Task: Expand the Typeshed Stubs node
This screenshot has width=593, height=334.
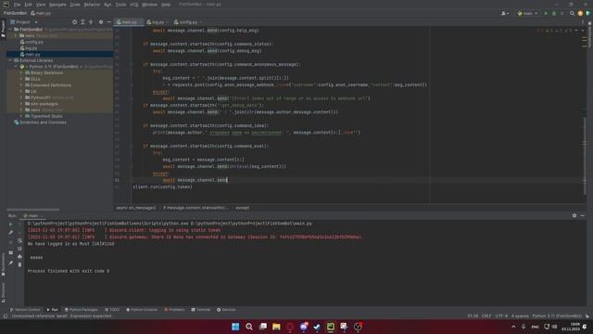Action: (21, 116)
